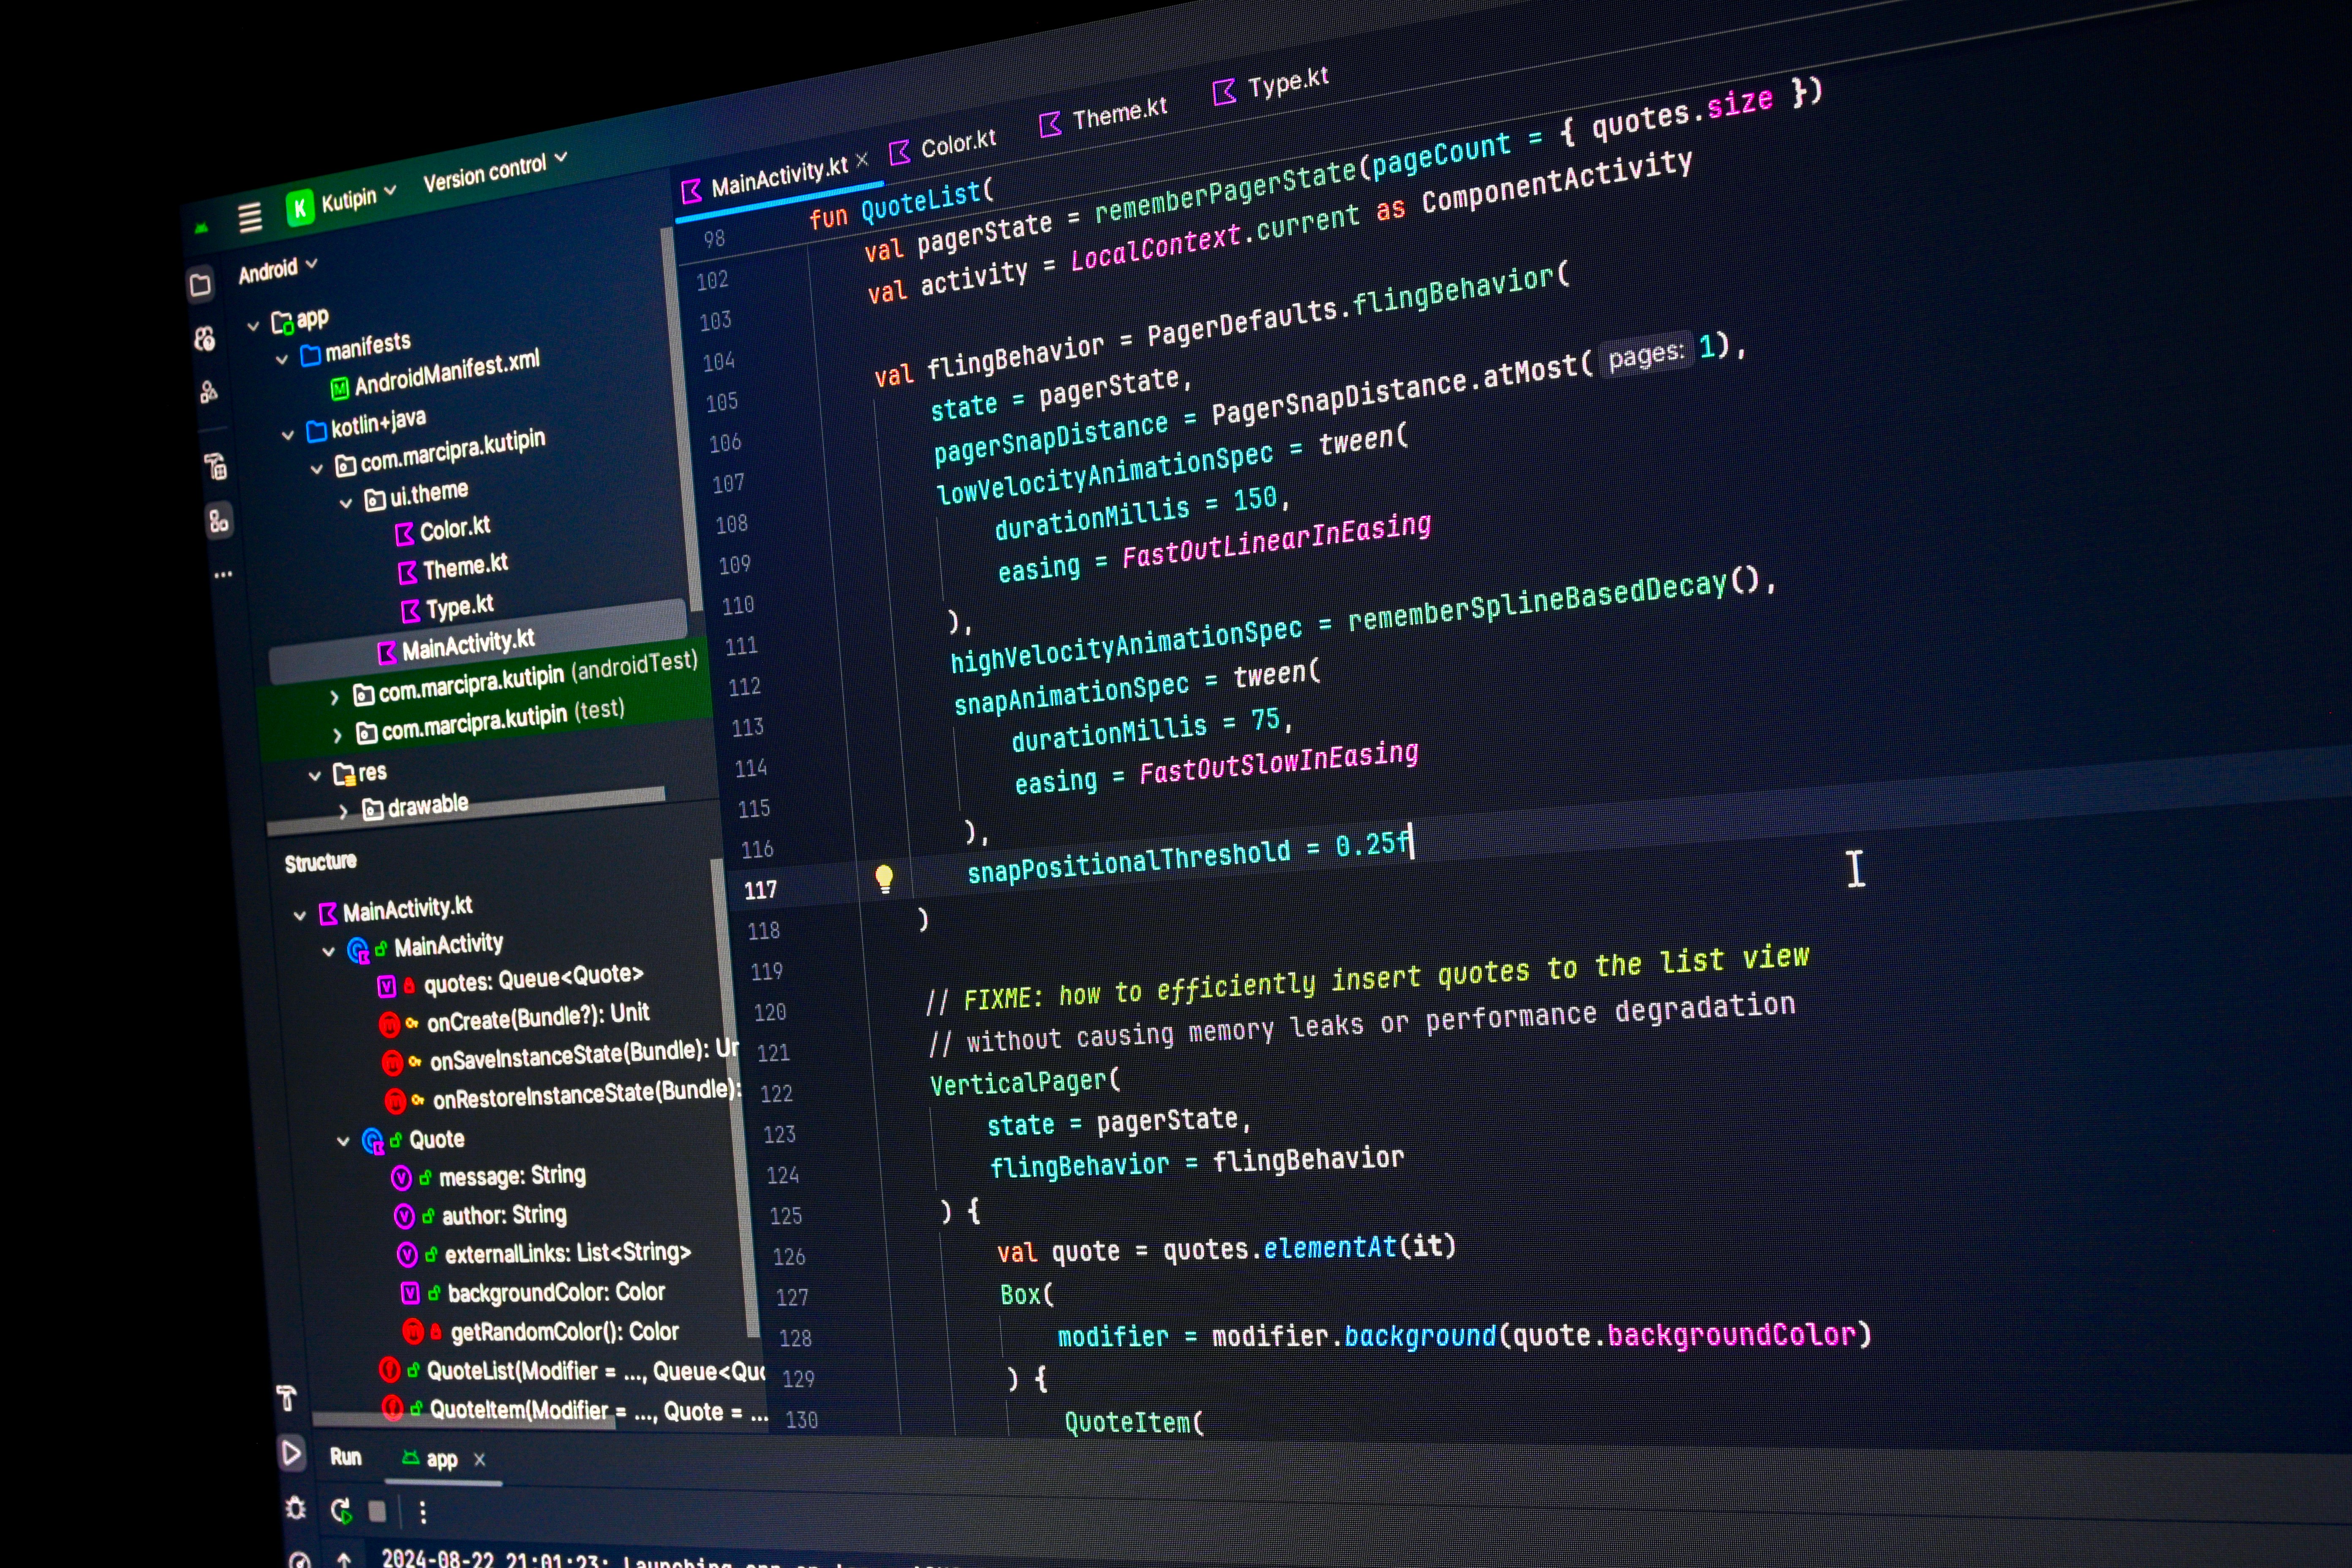The image size is (2352, 1568).
Task: Open the Project tool window folder icon
Action: click(200, 285)
